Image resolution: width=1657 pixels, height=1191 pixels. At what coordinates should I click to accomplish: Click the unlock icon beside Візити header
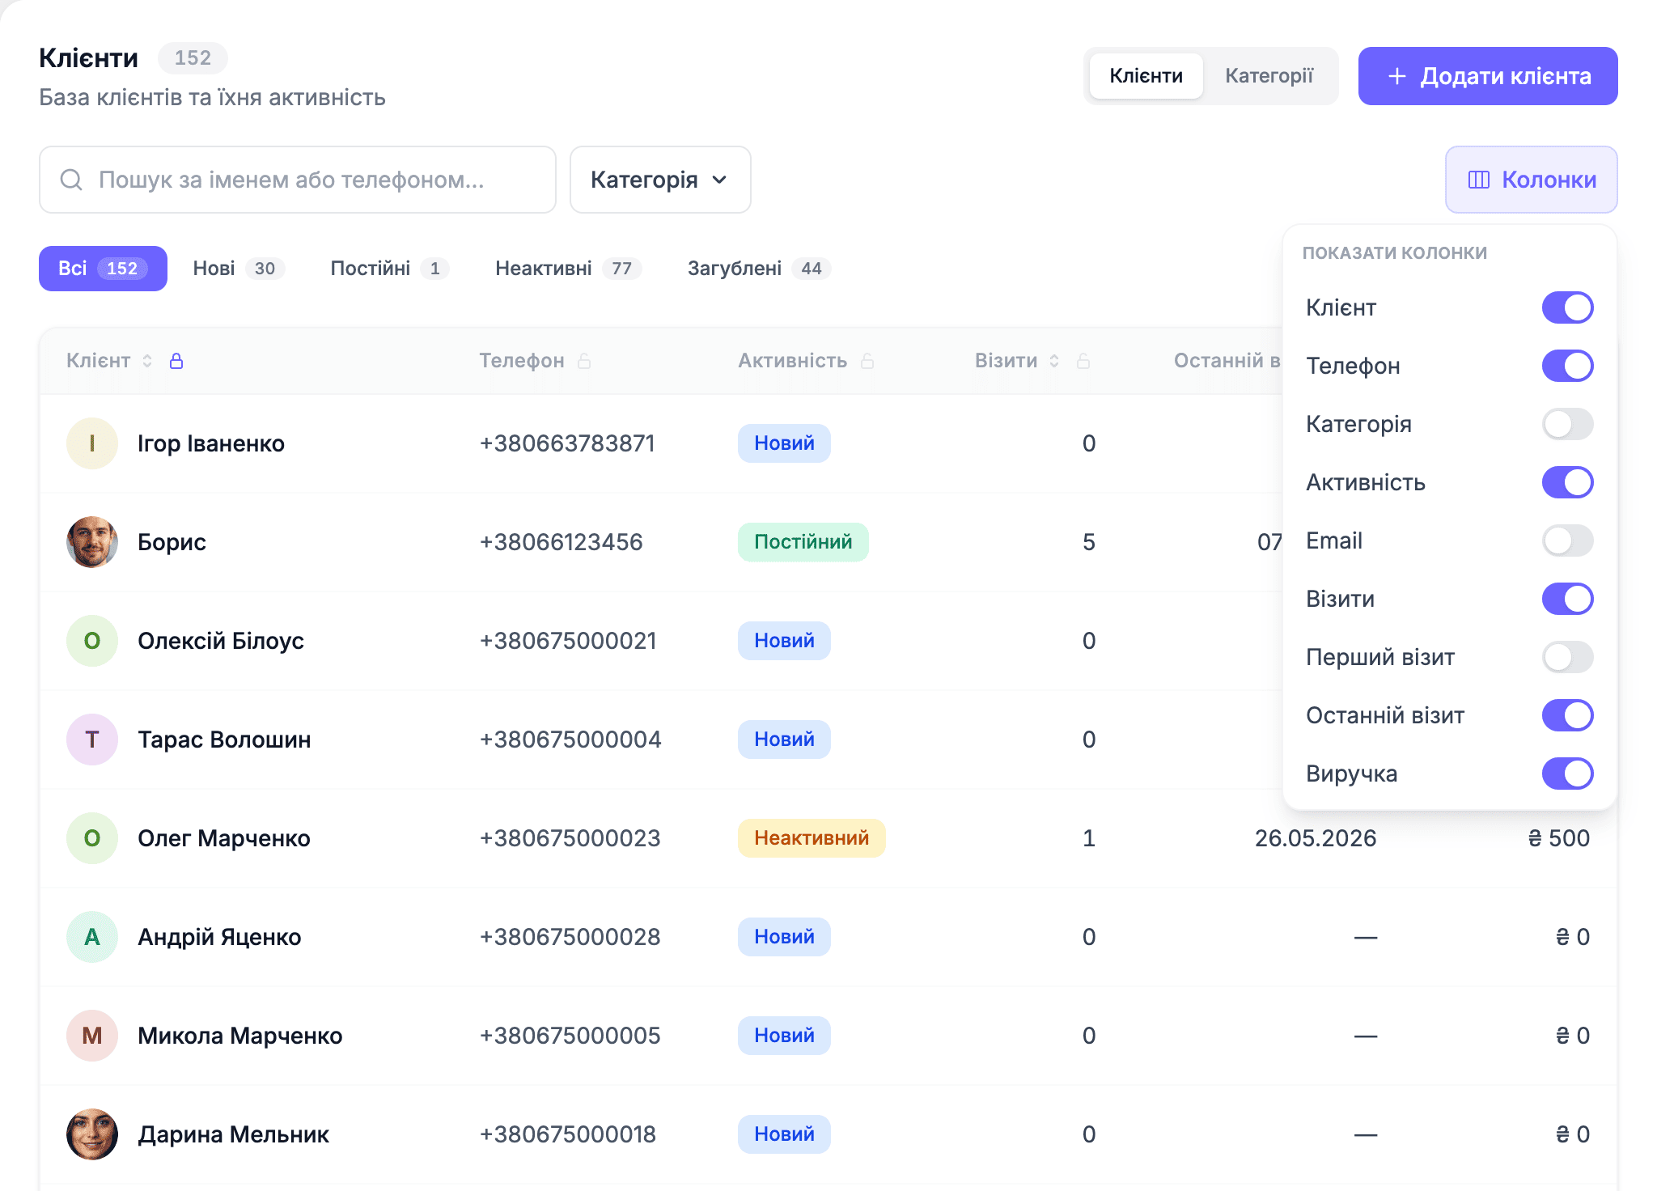(x=1083, y=361)
